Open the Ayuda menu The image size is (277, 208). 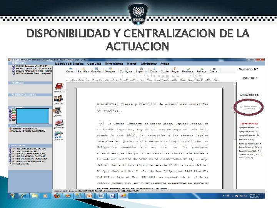(165, 64)
